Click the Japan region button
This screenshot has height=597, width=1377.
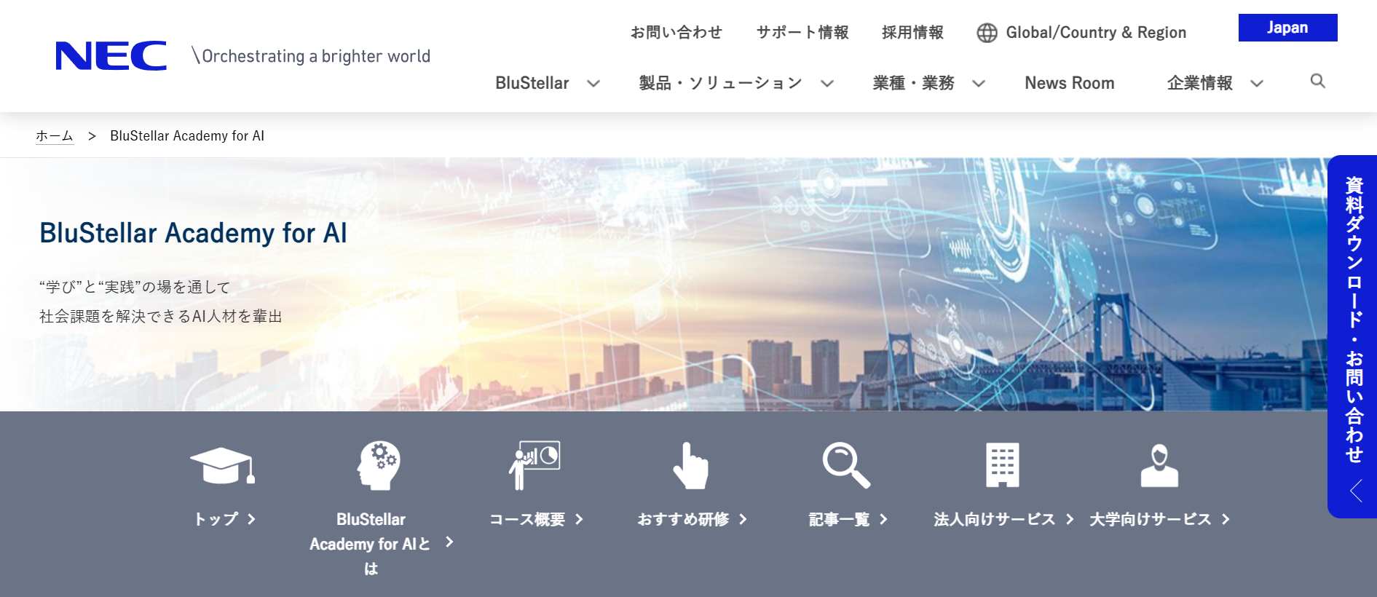pyautogui.click(x=1287, y=28)
